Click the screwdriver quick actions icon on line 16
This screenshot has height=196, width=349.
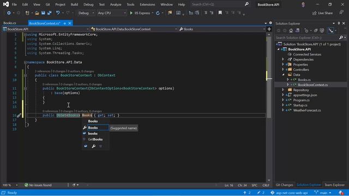point(19,115)
